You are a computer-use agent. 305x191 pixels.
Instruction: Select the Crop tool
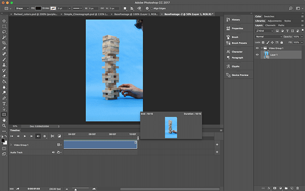tap(4, 42)
